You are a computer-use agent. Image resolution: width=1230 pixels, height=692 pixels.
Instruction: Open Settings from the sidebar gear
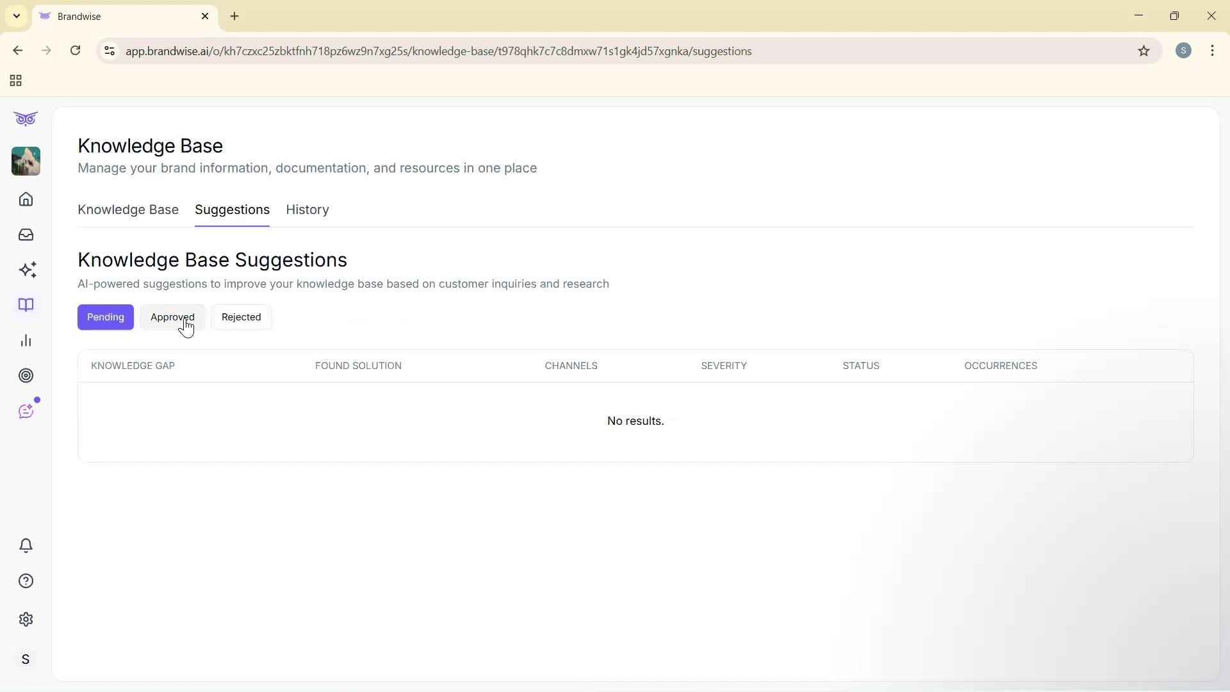click(26, 619)
